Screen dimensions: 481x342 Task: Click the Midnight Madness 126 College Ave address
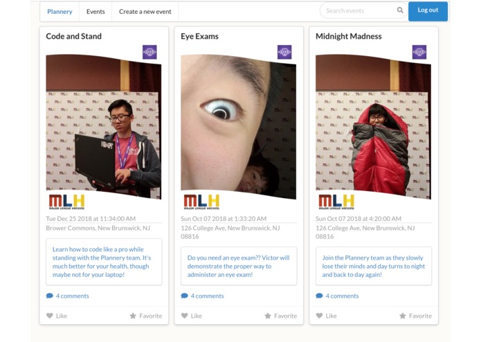click(365, 232)
